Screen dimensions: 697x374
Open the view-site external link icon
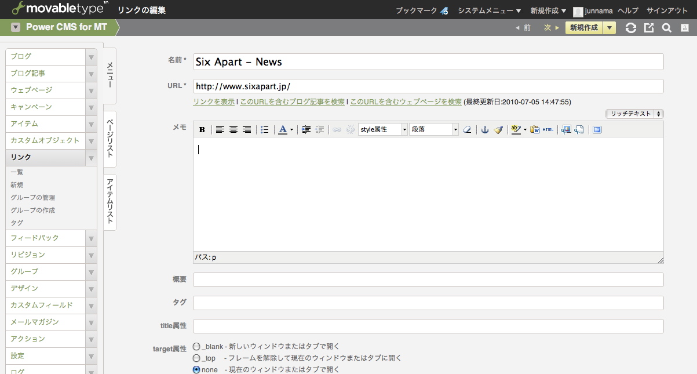[x=649, y=28]
